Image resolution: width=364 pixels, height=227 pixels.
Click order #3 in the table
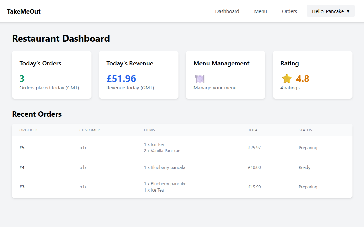click(22, 187)
